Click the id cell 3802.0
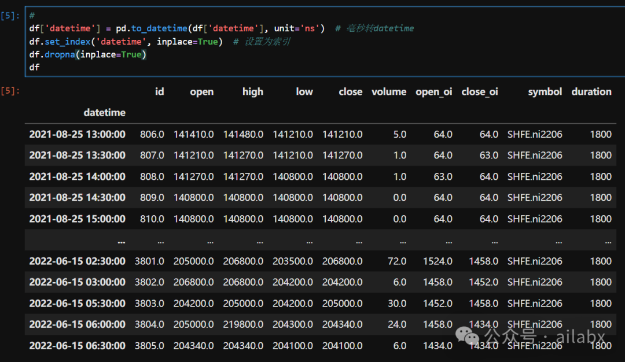 pyautogui.click(x=149, y=282)
